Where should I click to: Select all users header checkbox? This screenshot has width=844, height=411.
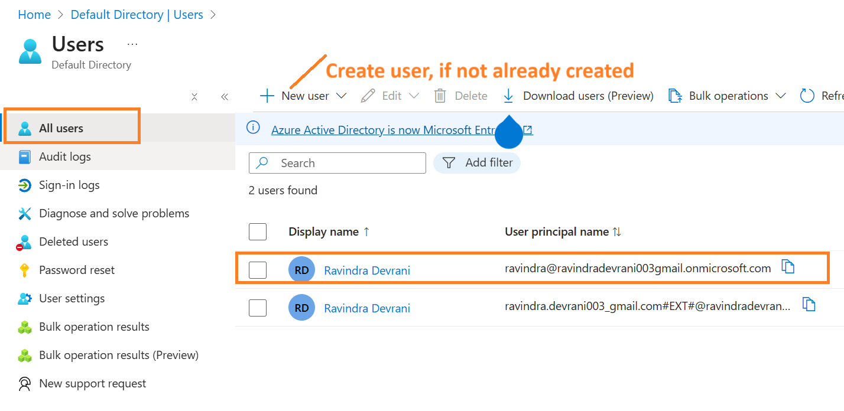[x=258, y=231]
